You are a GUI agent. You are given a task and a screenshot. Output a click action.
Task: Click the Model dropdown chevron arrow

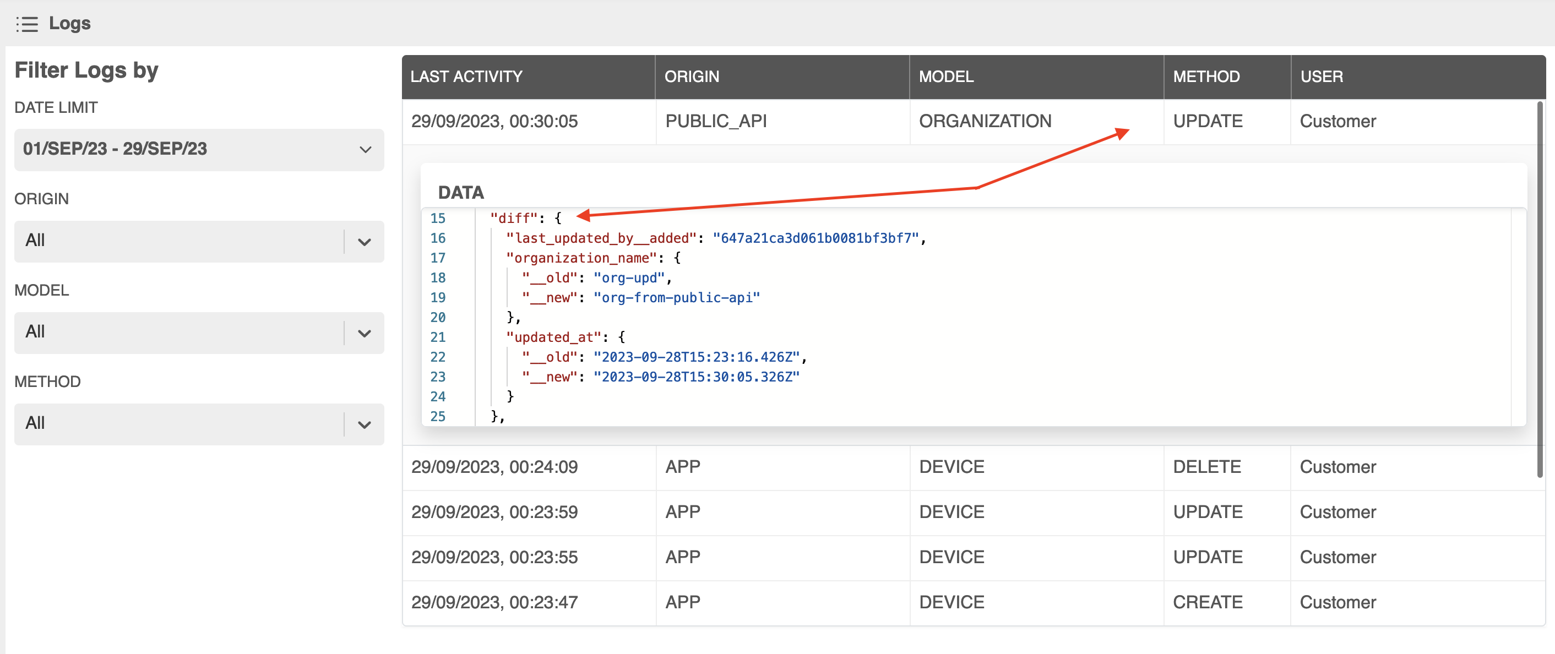tap(364, 333)
